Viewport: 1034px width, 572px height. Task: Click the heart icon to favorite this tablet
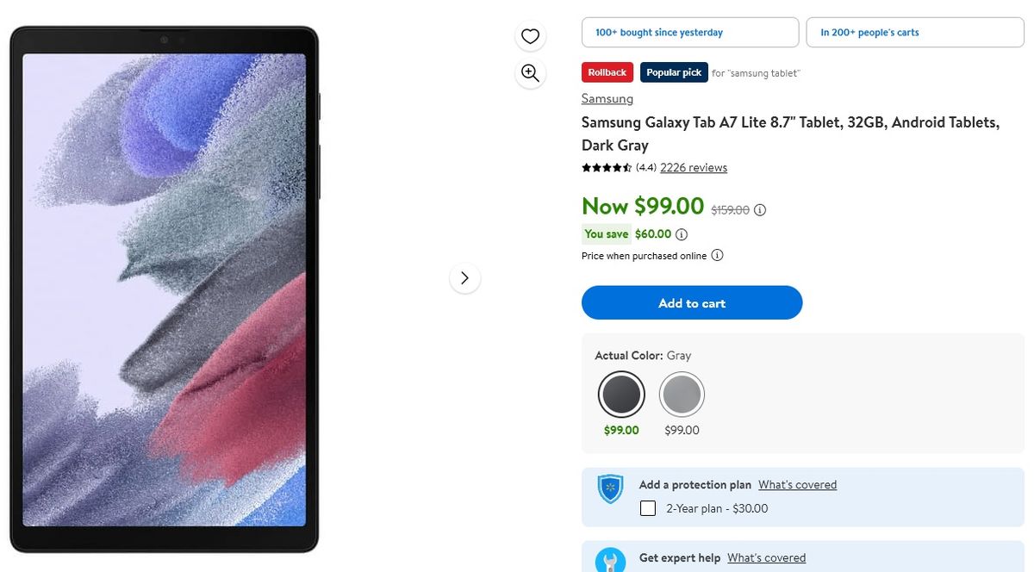[x=530, y=36]
